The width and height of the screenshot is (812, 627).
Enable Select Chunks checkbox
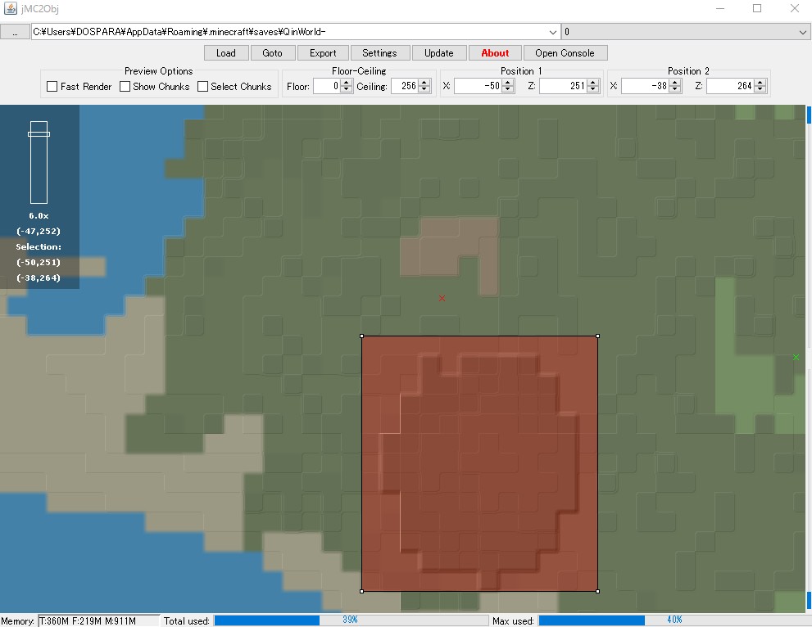tap(203, 87)
